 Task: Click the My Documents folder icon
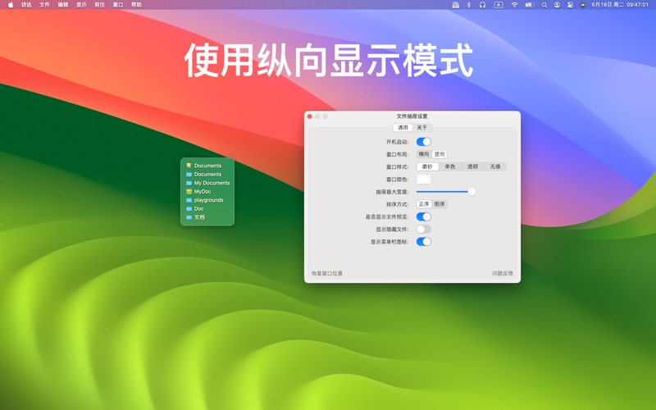[189, 183]
